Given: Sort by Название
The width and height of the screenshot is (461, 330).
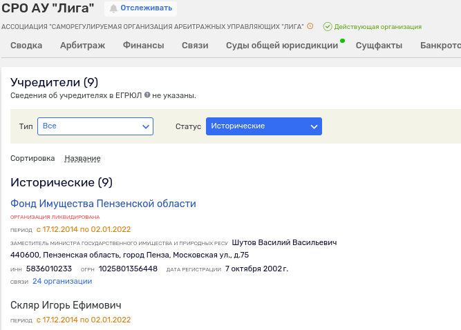Looking at the screenshot, I should (x=82, y=158).
